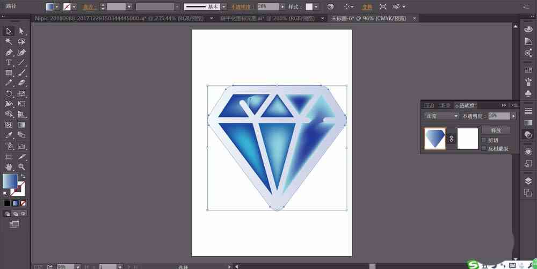The image size is (537, 269).
Task: Select the Eyedropper tool
Action: coord(9,135)
